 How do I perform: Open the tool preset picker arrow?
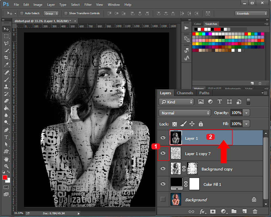click(15, 13)
